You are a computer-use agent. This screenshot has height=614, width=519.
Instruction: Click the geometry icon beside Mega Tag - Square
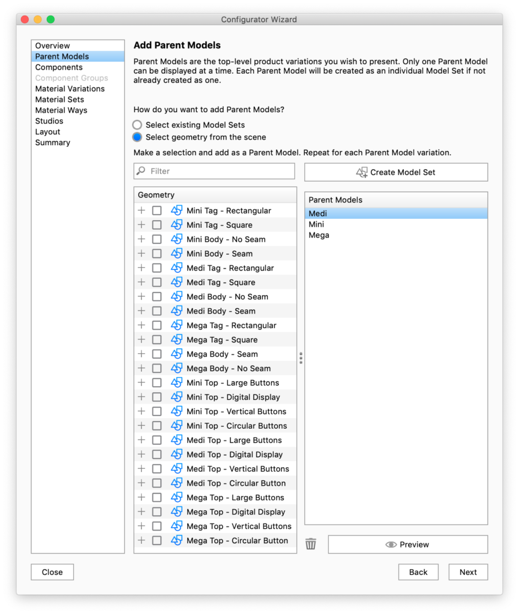(176, 340)
